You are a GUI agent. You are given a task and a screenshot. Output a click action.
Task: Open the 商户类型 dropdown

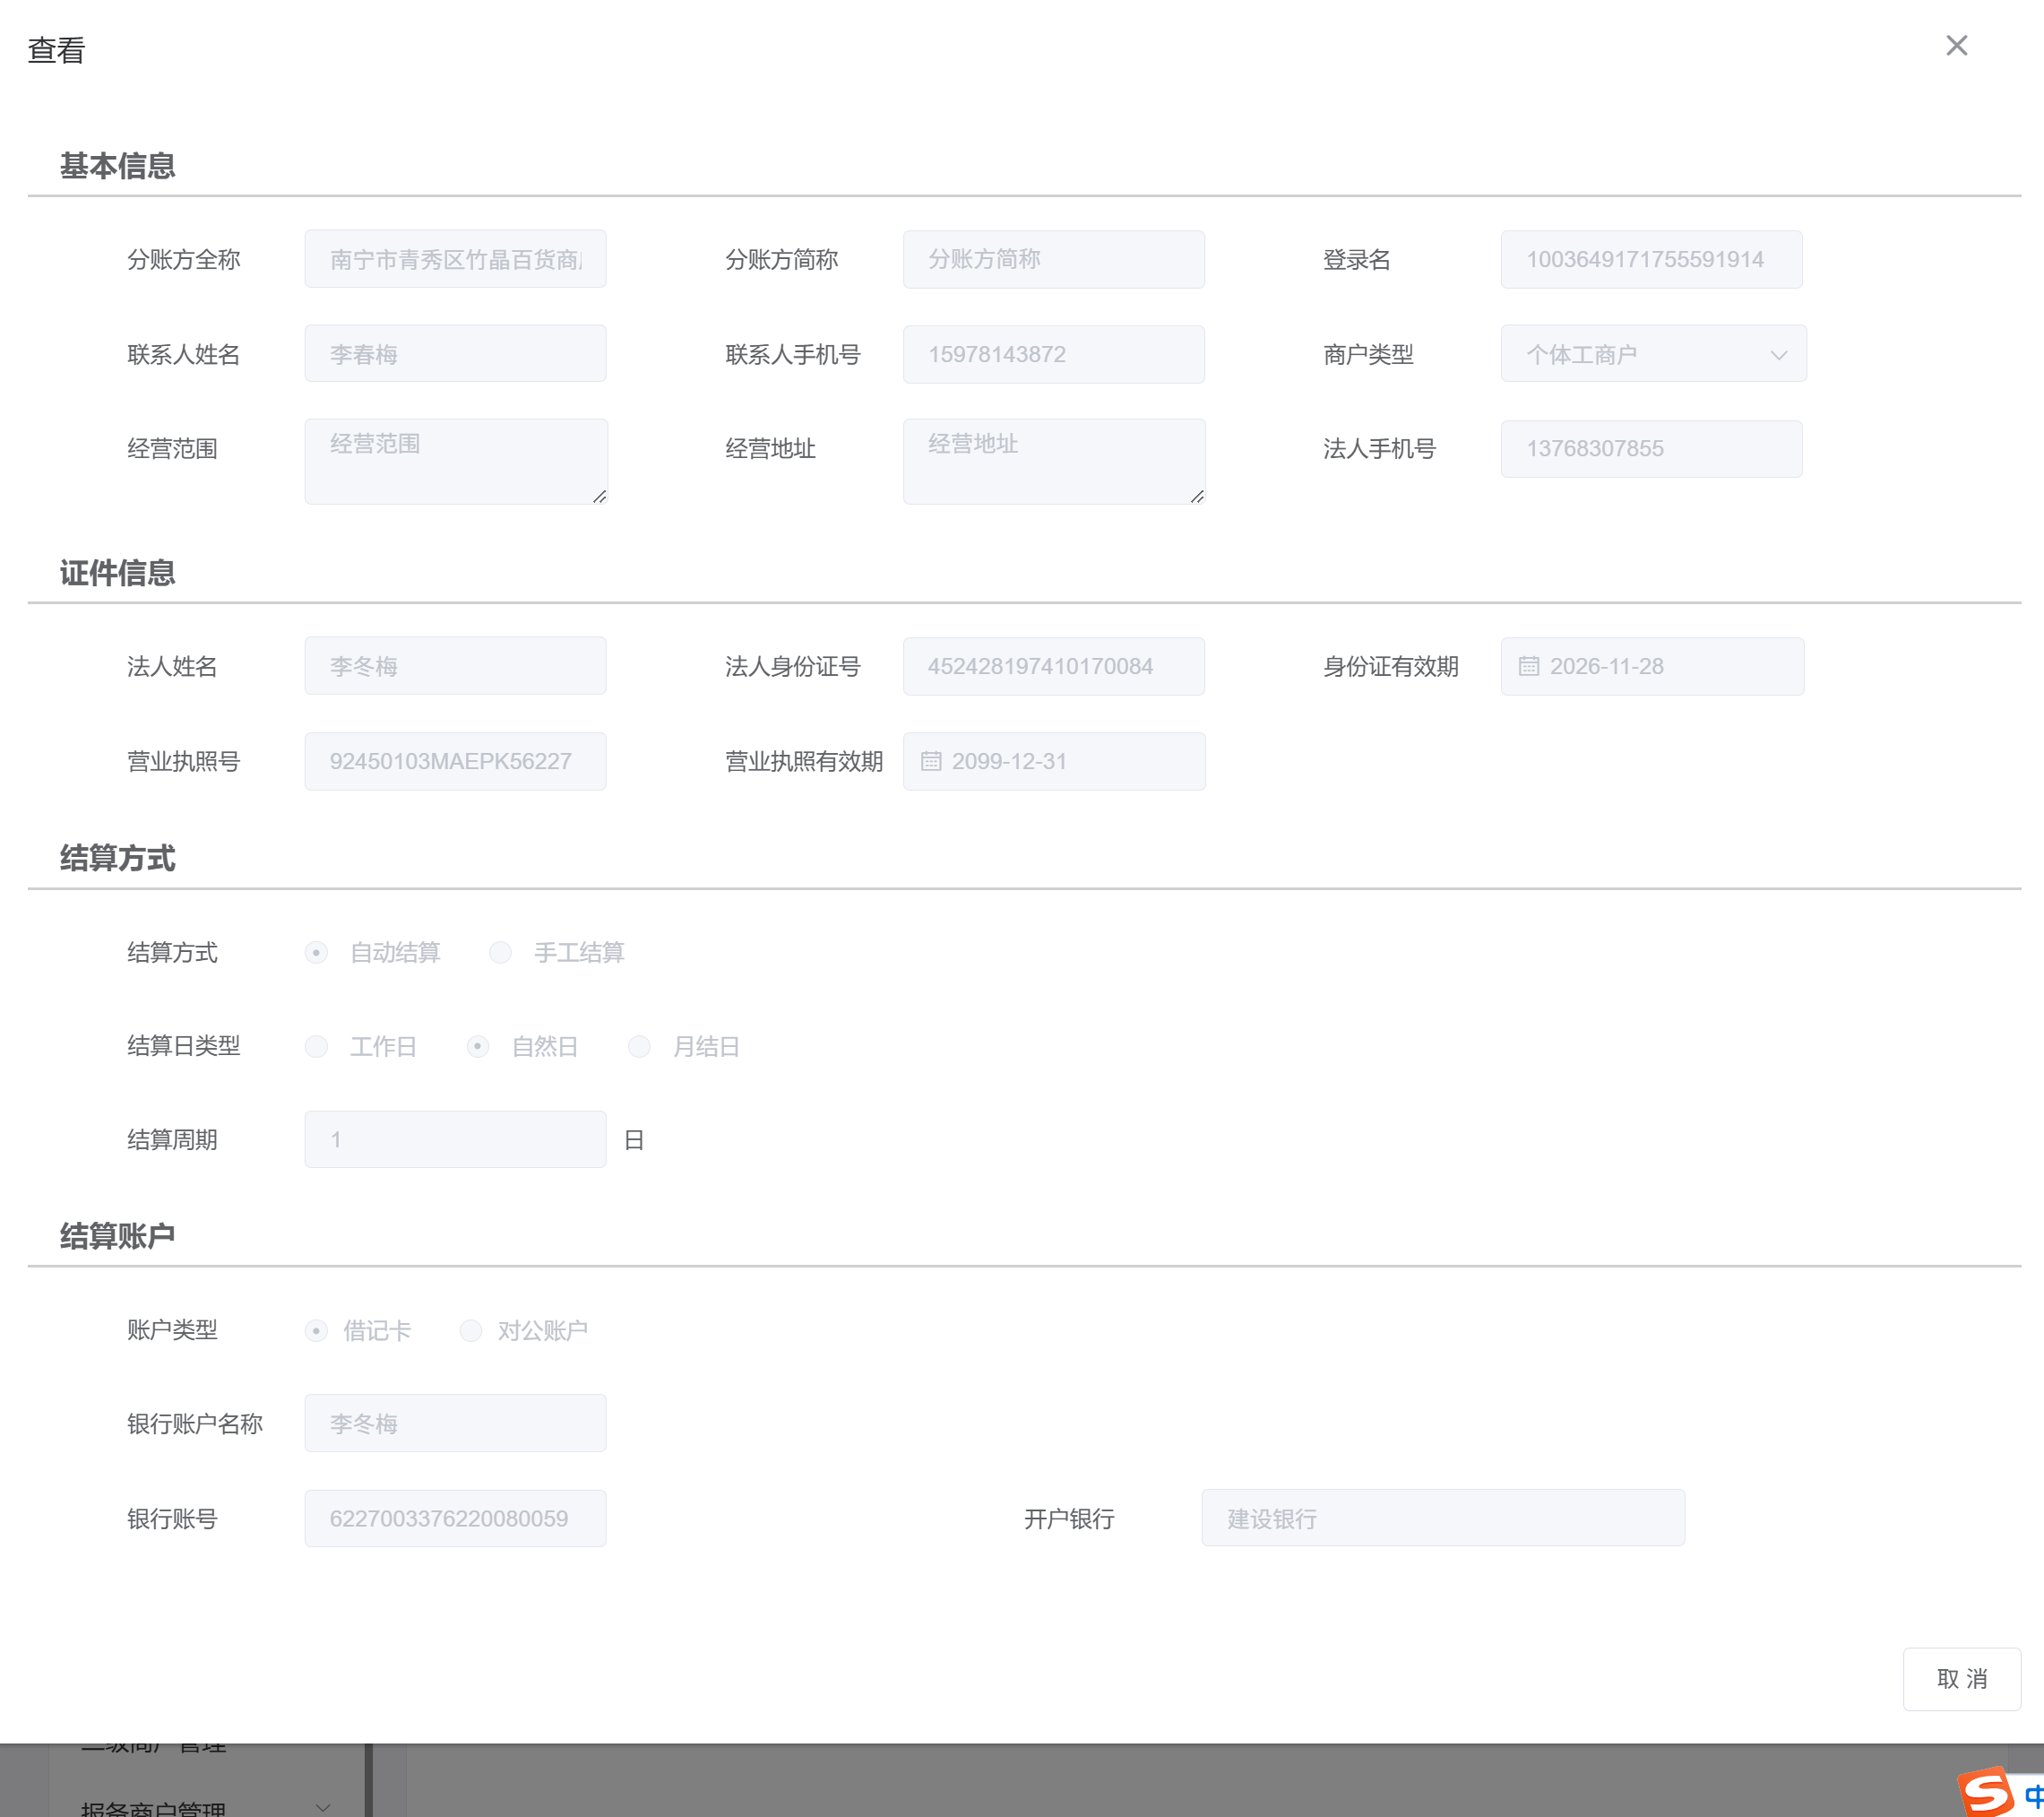[x=1653, y=354]
